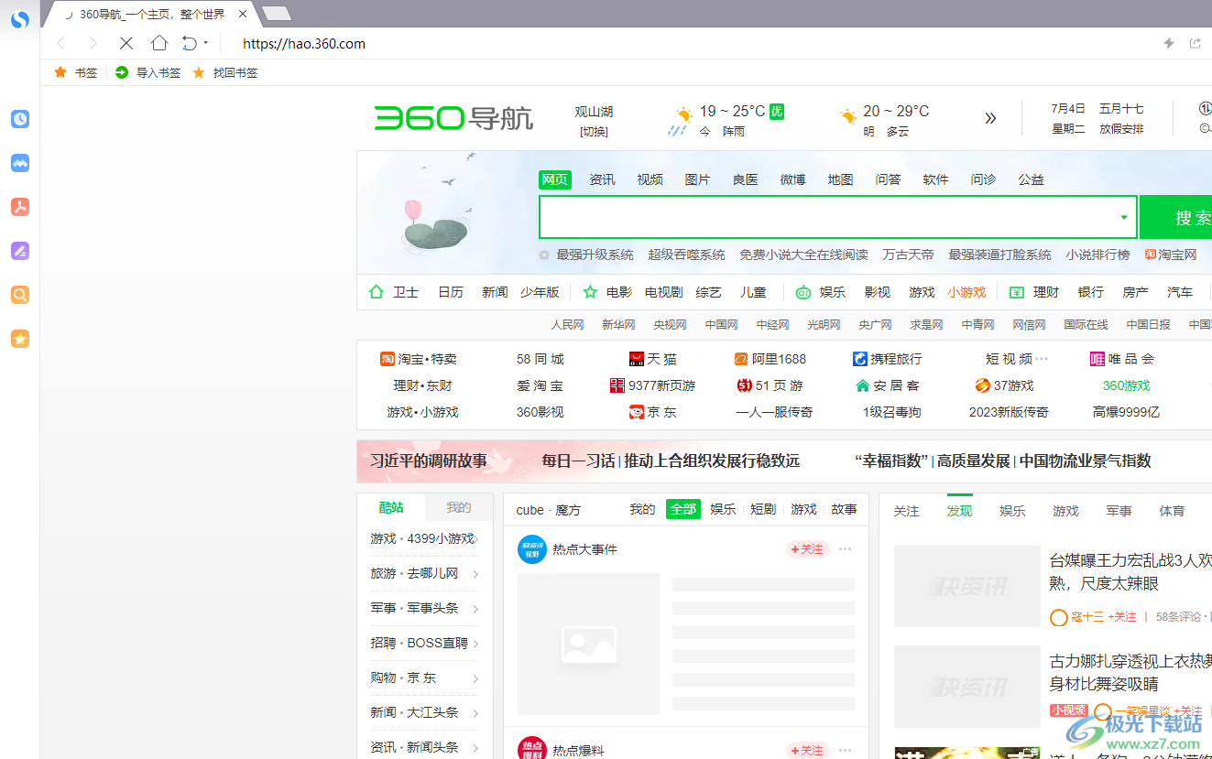Screen dimensions: 1212x759
Task: Click the 360导航 logo
Action: pos(453,118)
